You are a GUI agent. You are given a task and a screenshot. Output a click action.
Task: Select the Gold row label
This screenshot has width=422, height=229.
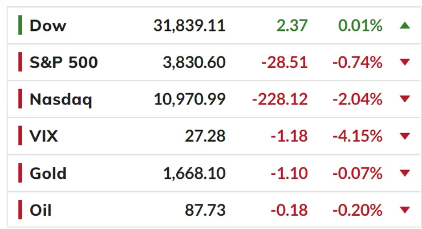pos(48,173)
